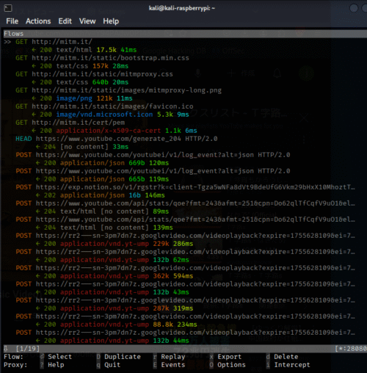Click the Export flow command
Viewport: 367px width, 373px height.
point(230,357)
